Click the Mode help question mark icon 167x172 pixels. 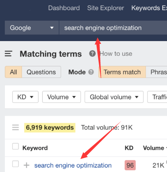click(91, 72)
